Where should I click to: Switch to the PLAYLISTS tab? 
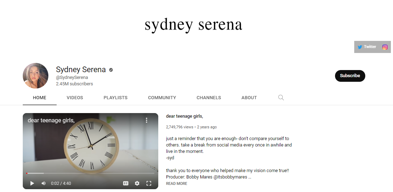pos(116,98)
